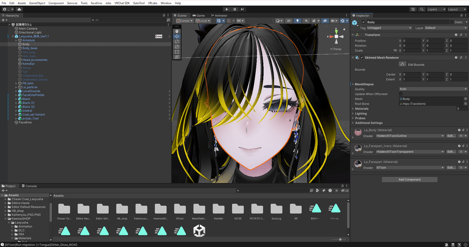Image resolution: width=469 pixels, height=247 pixels.
Task: Click the Project favorites star icon
Action: coord(337,191)
